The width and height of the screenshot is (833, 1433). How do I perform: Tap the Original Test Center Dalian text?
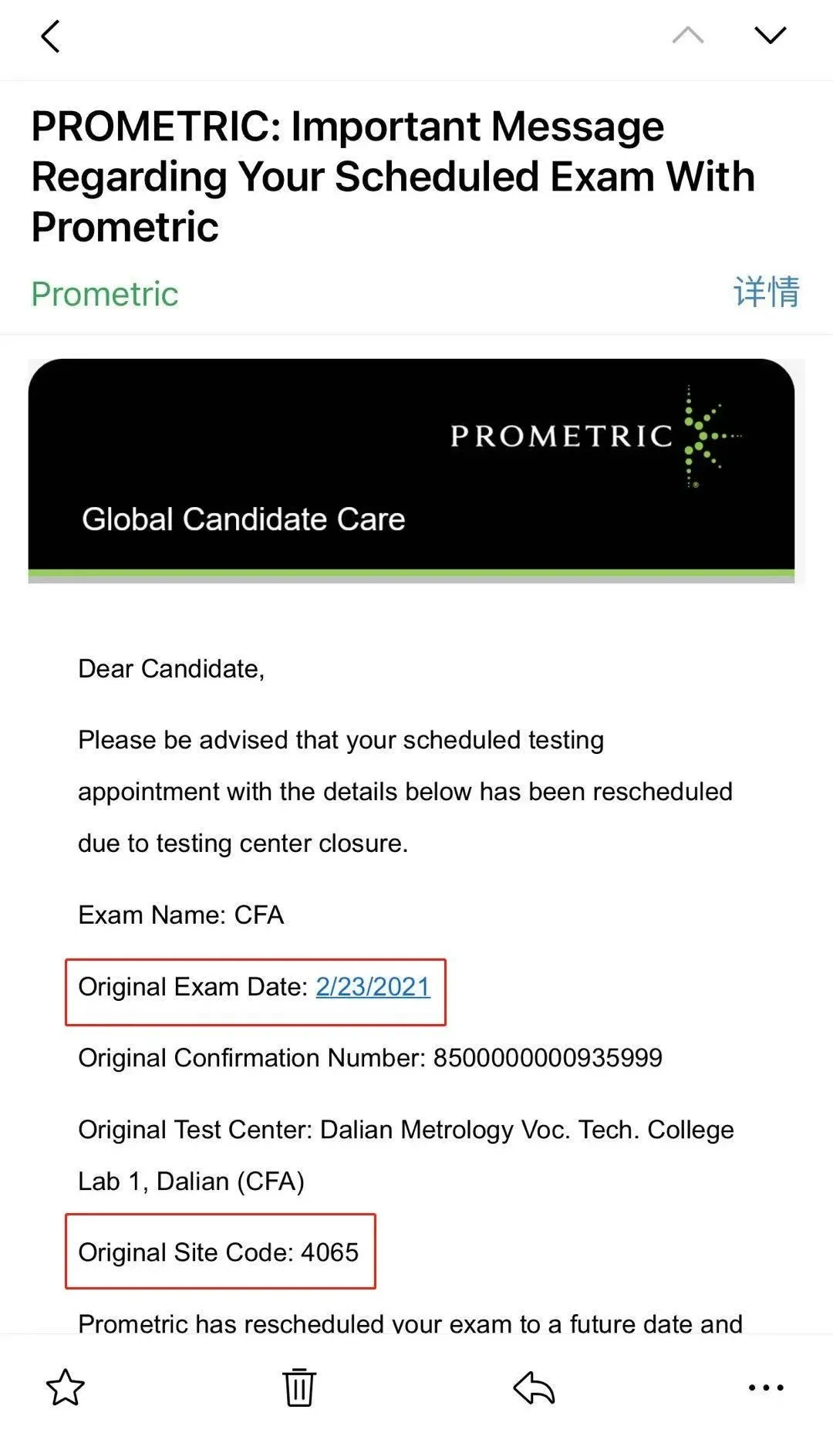pos(406,1155)
